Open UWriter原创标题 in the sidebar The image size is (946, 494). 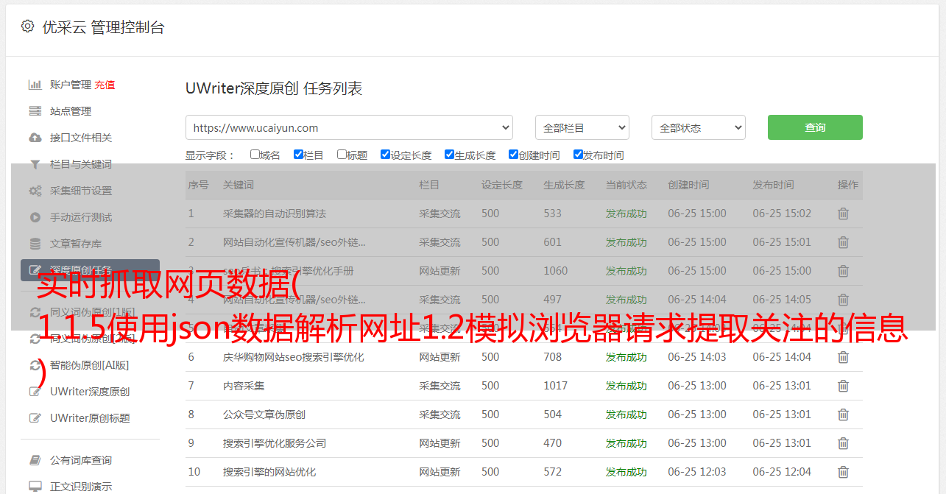pos(90,418)
